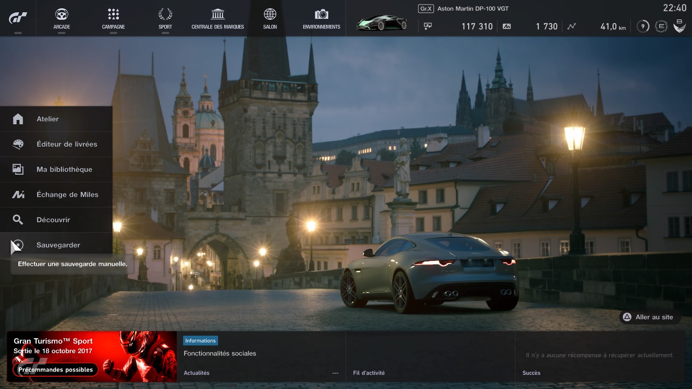Click the Miles points icon beside 1 730

click(x=507, y=26)
